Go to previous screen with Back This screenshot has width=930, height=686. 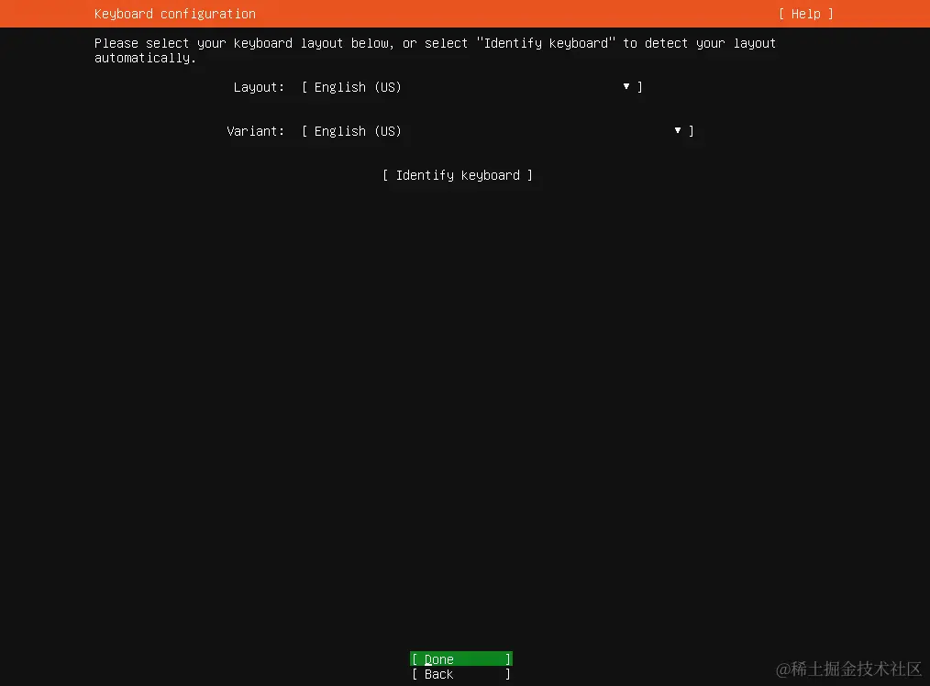[461, 674]
